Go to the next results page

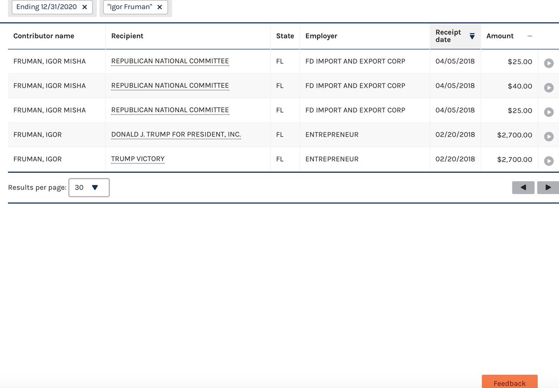[x=548, y=188]
